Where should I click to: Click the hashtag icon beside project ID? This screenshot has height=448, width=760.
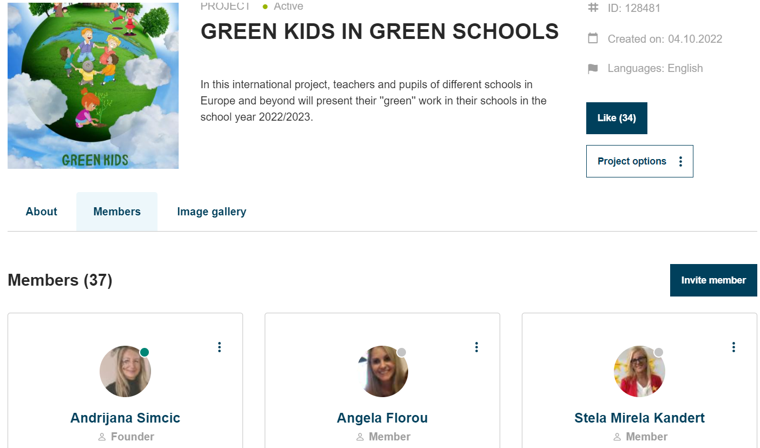(593, 8)
